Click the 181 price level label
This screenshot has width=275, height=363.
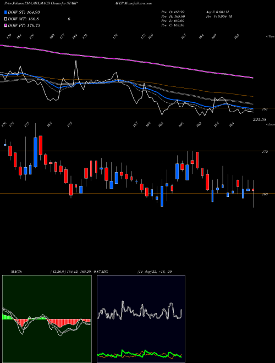click(x=265, y=109)
